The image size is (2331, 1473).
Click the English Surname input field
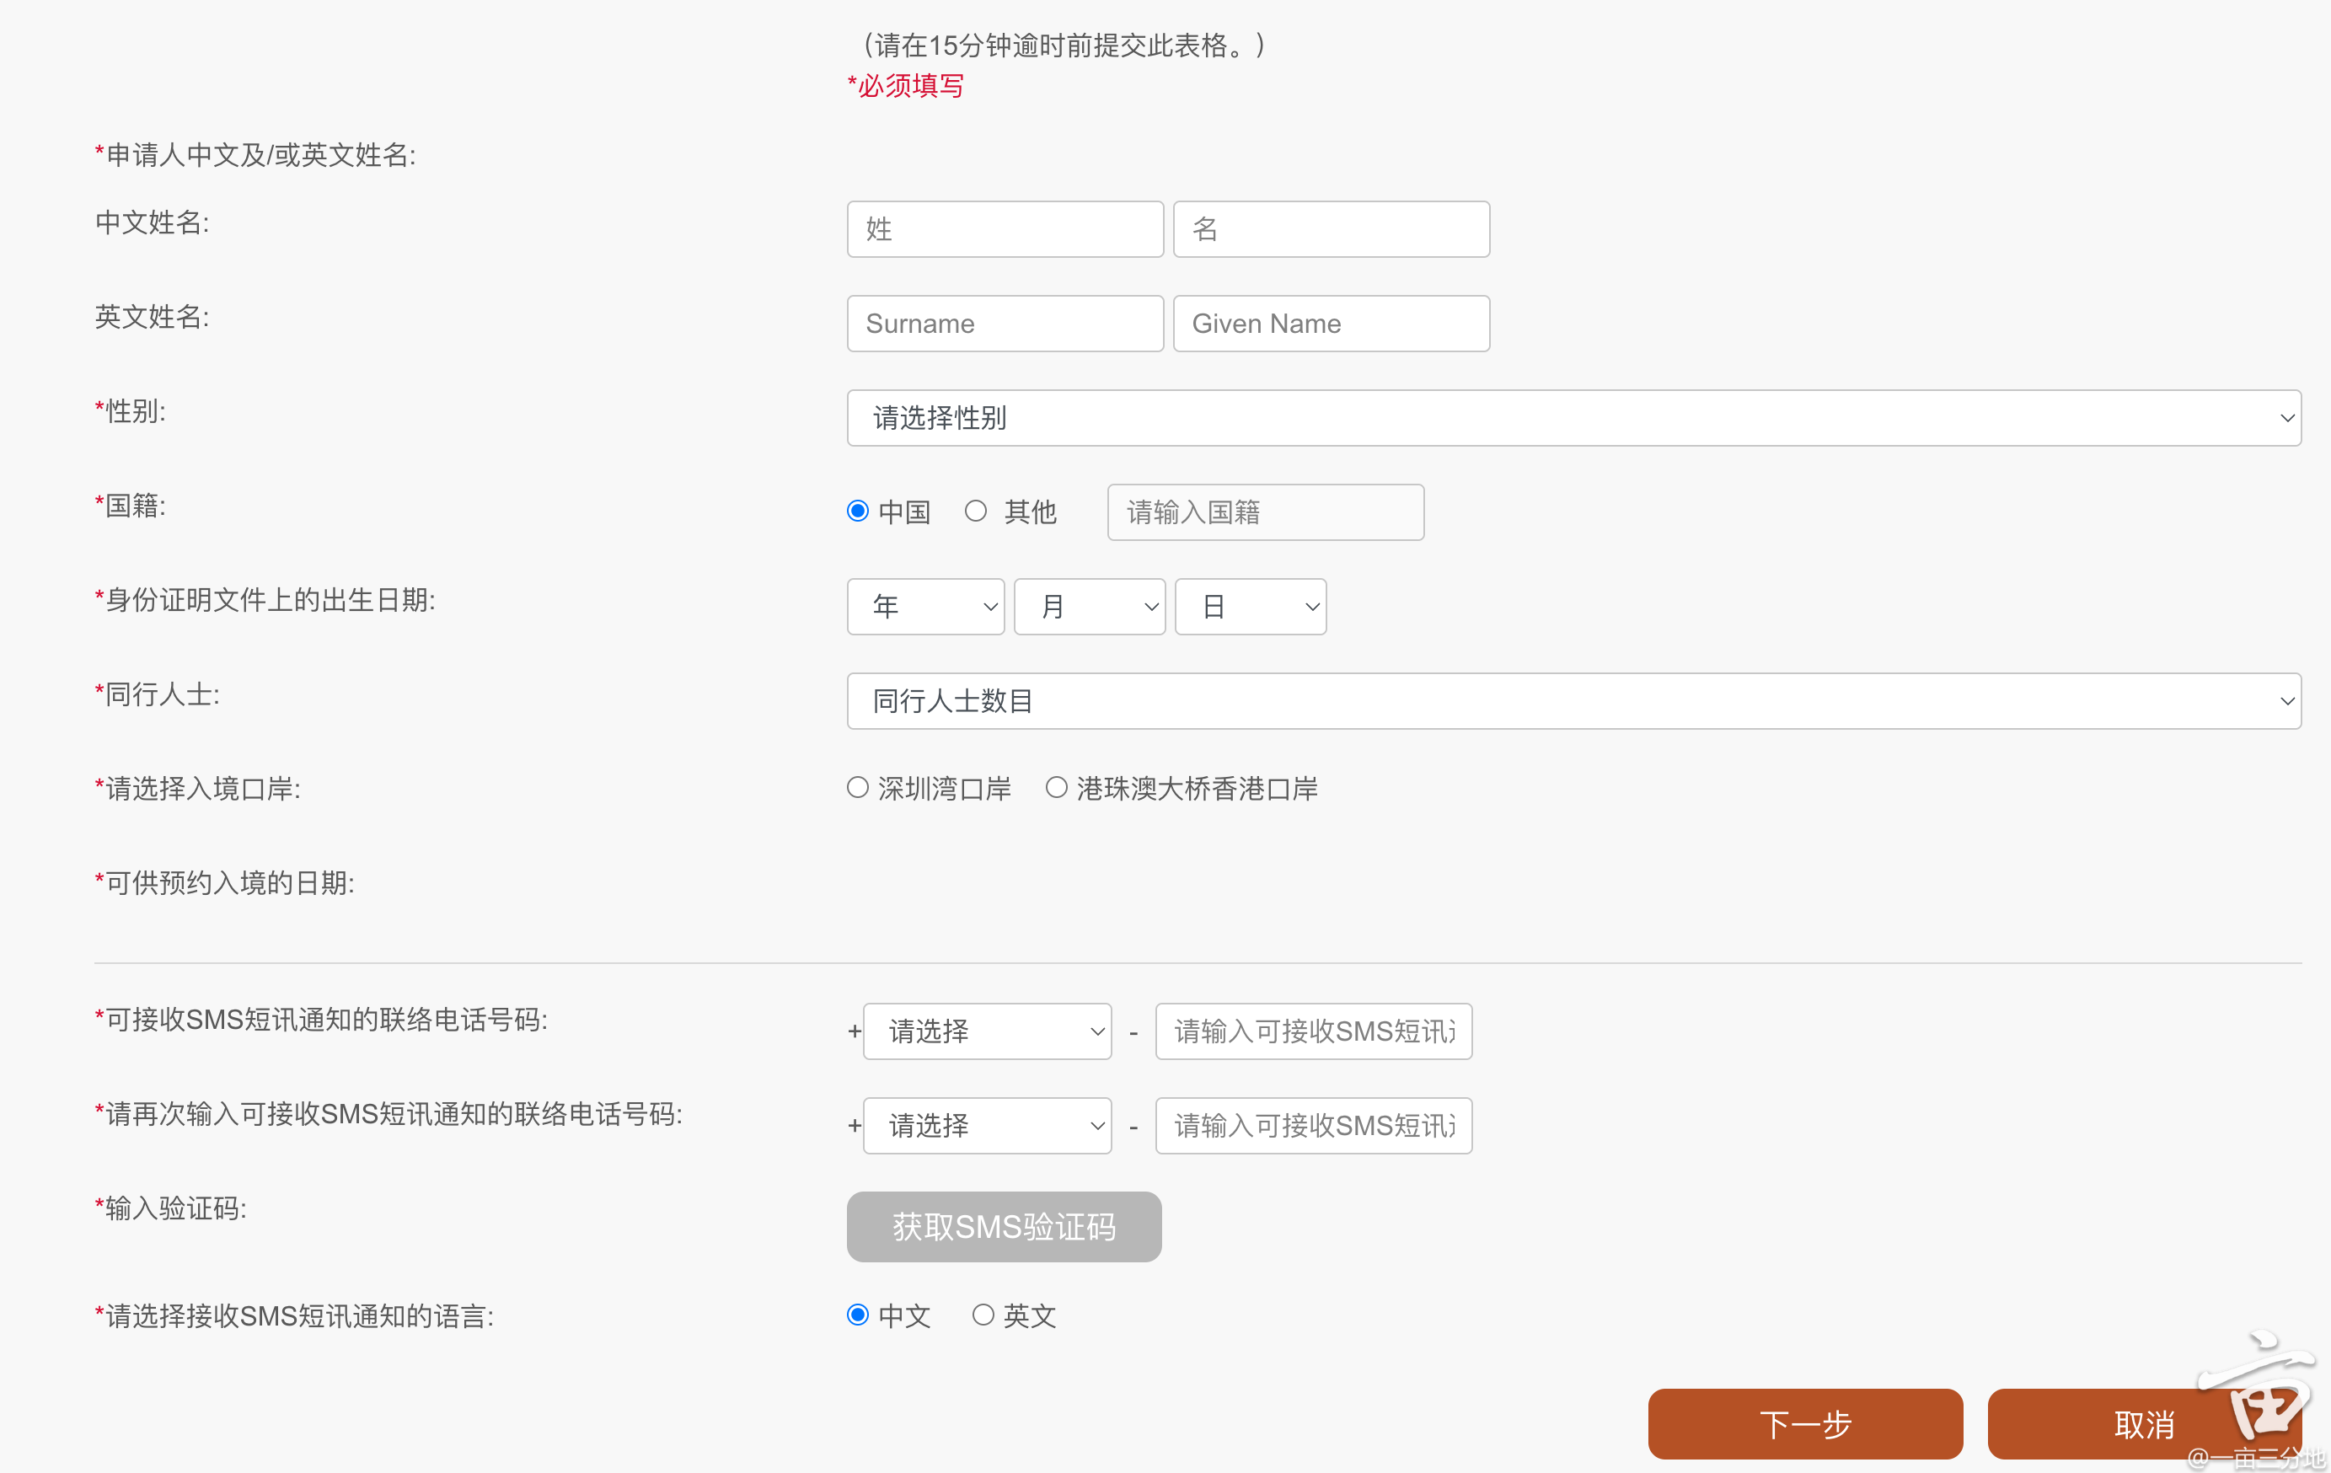[x=1005, y=324]
